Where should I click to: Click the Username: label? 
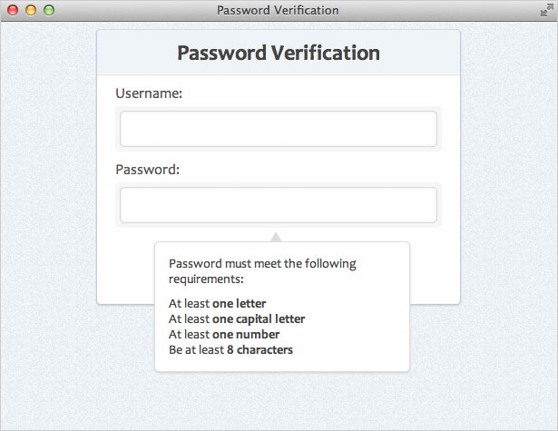(149, 93)
